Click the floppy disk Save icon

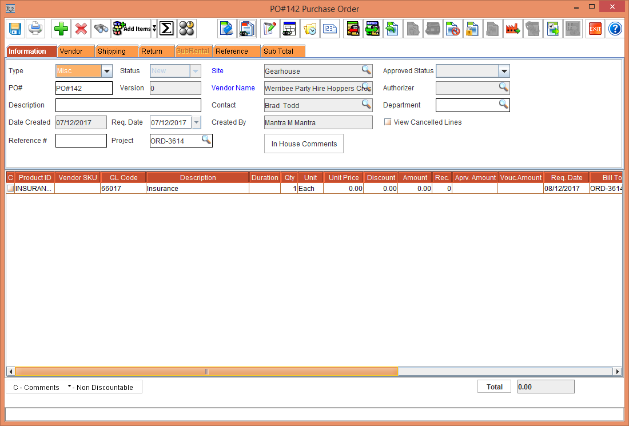coord(15,28)
